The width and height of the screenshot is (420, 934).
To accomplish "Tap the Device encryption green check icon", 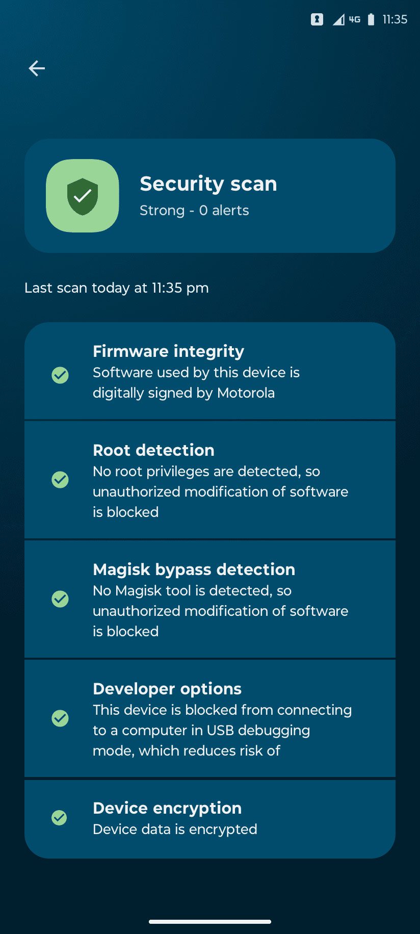I will [x=59, y=818].
